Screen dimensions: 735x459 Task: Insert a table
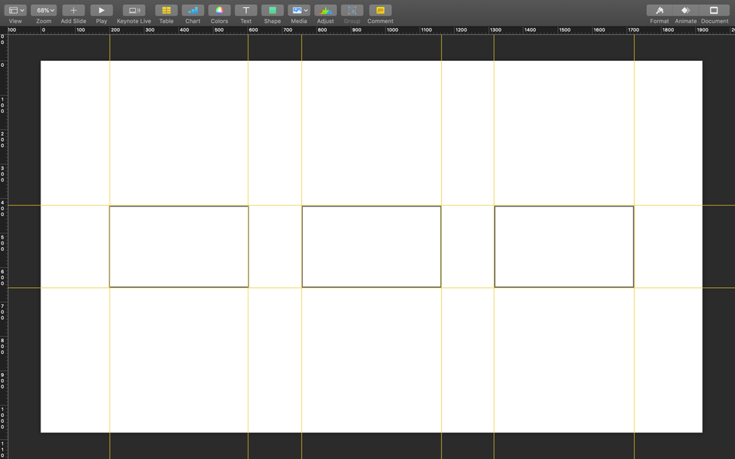click(x=166, y=10)
